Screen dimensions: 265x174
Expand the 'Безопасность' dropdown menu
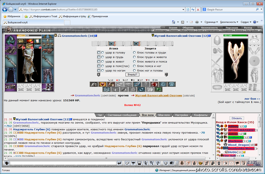[229, 22]
